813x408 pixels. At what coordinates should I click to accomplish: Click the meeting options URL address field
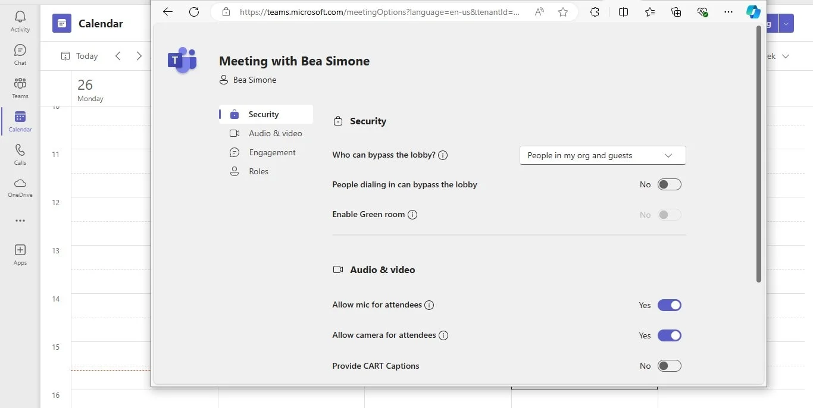coord(380,12)
